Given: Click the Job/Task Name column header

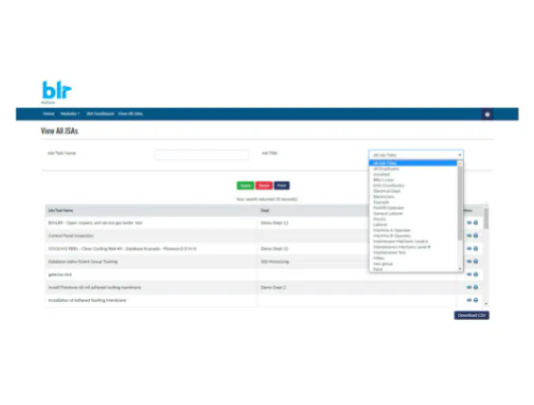Looking at the screenshot, I should pos(61,211).
